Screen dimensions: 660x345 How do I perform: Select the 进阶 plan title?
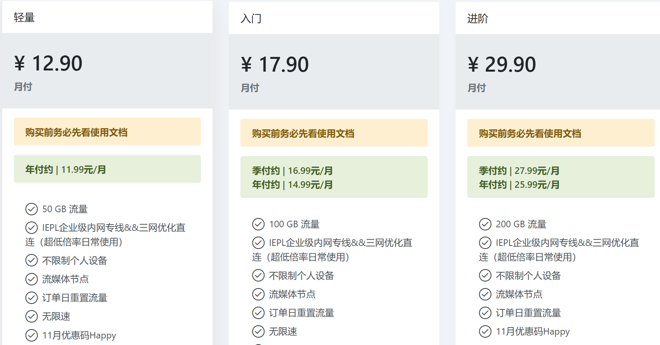tap(478, 19)
